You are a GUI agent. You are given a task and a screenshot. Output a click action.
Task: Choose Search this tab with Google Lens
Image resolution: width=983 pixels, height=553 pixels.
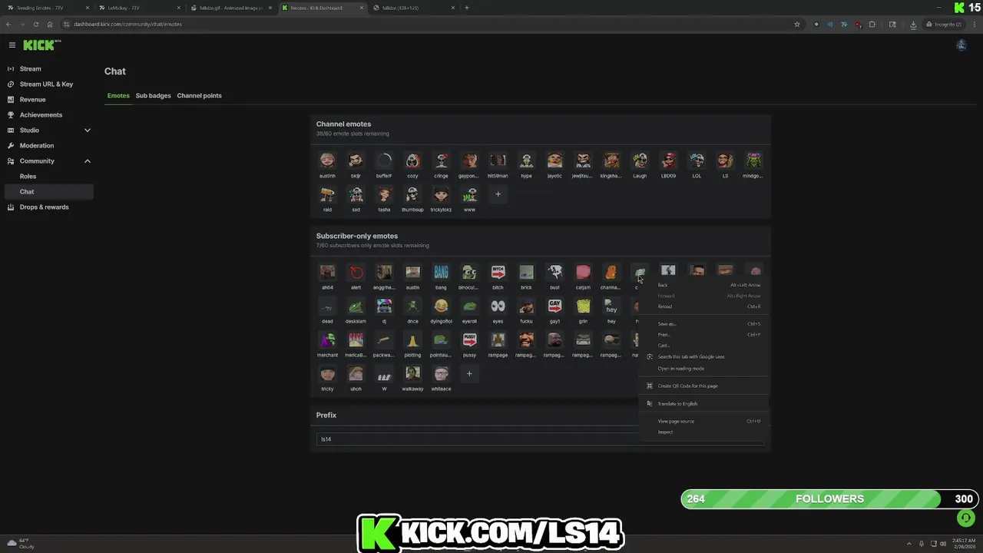[703, 356]
